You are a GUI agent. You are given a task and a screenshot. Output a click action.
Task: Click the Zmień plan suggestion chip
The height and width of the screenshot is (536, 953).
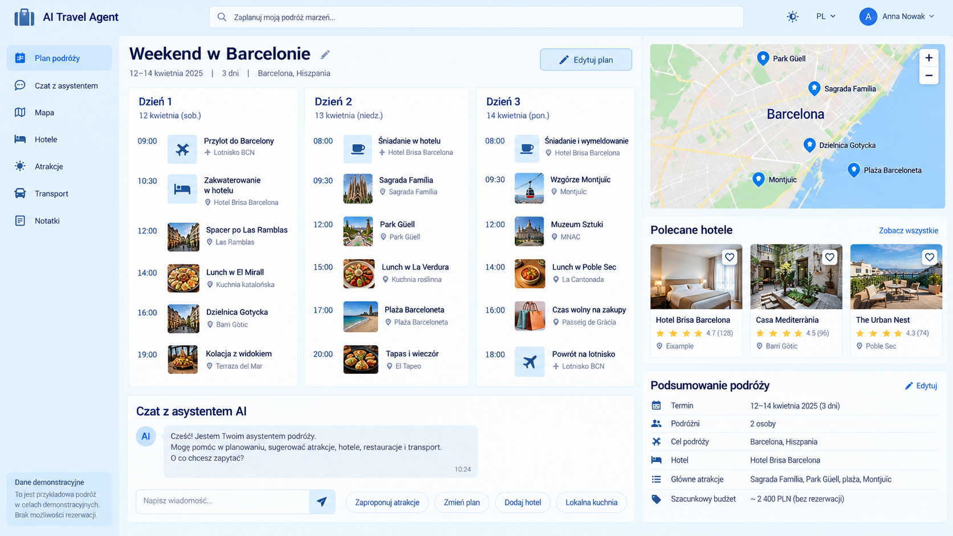(x=462, y=502)
